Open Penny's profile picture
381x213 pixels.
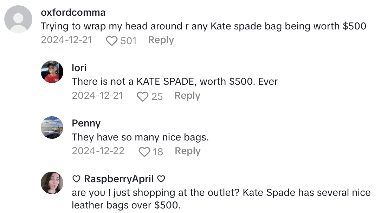pyautogui.click(x=52, y=127)
